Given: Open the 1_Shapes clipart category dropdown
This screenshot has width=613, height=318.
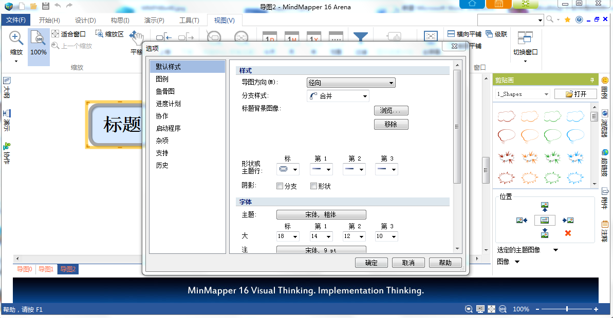Looking at the screenshot, I should [x=522, y=94].
